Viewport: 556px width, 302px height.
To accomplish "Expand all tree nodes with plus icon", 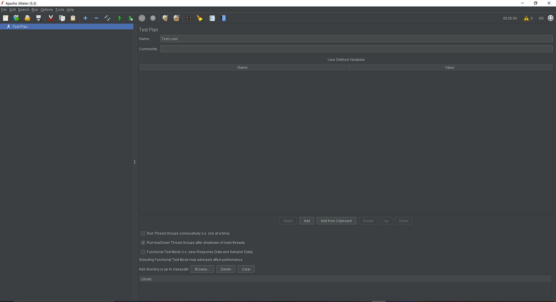I will click(85, 18).
